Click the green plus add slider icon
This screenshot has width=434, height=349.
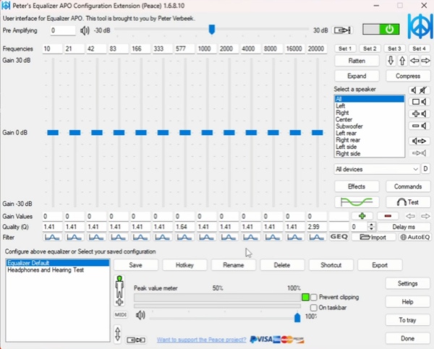[362, 216]
